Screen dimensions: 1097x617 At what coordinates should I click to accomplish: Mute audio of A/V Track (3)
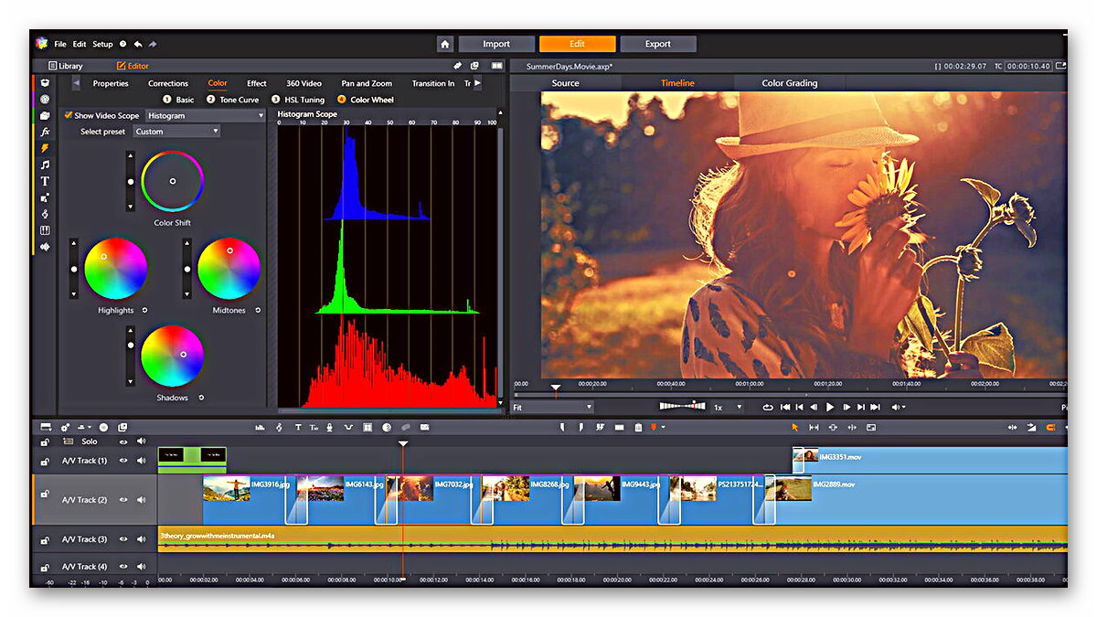[x=141, y=539]
